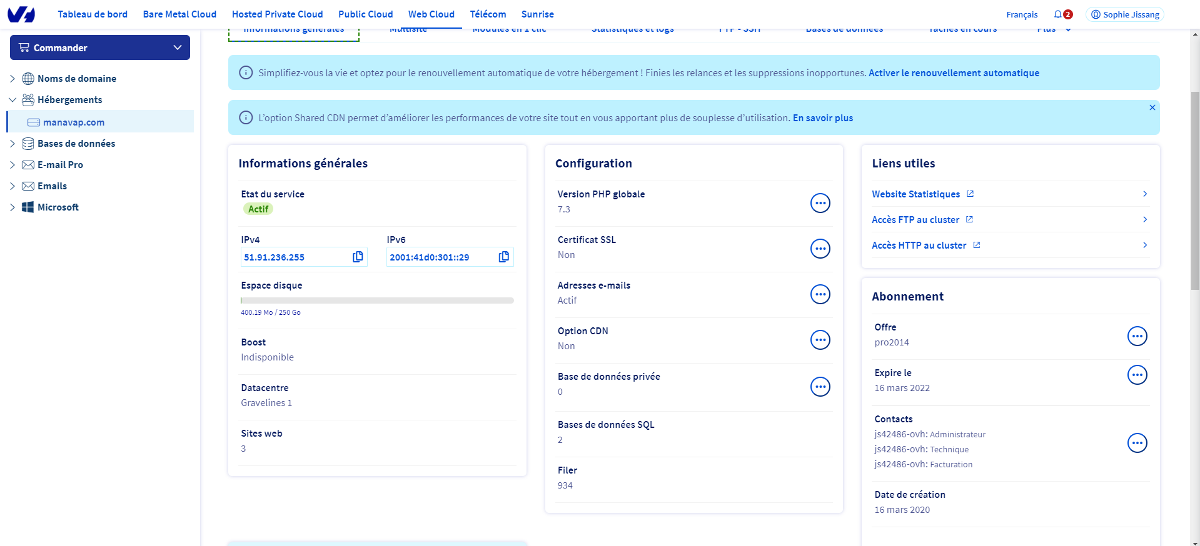The width and height of the screenshot is (1200, 546).
Task: Open the Contacts actions menu
Action: click(1137, 443)
